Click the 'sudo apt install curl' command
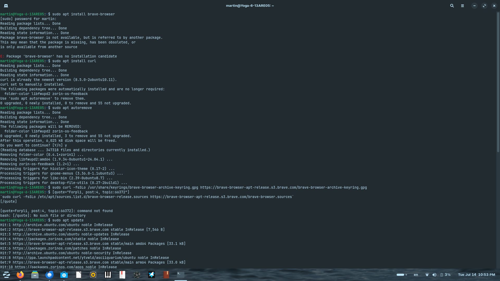The height and width of the screenshot is (281, 500). (x=74, y=61)
